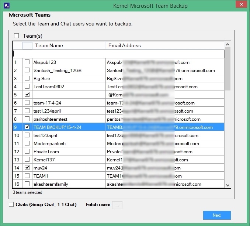Select the team-17-4-24 name cell

click(x=69, y=103)
